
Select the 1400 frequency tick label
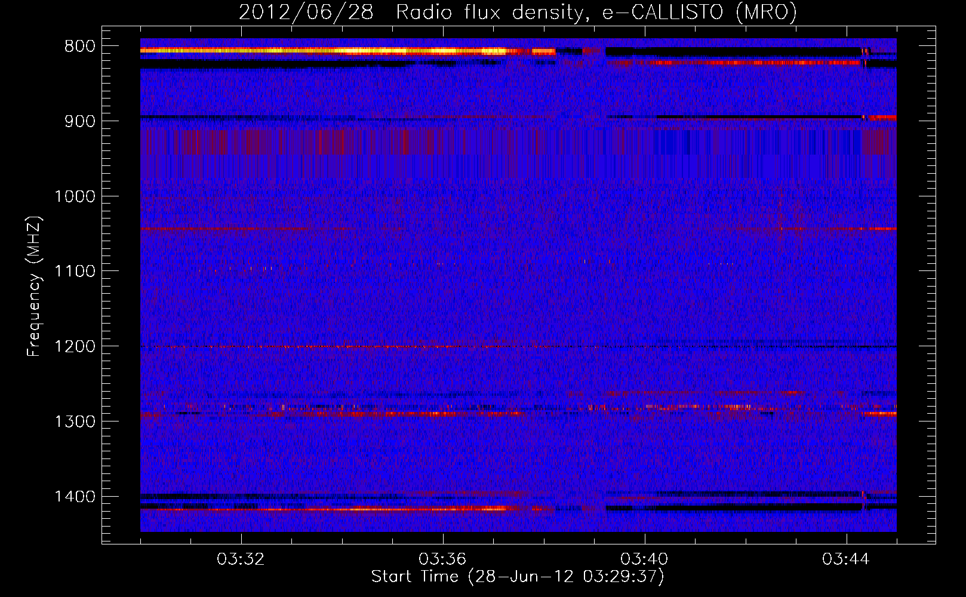coord(75,497)
